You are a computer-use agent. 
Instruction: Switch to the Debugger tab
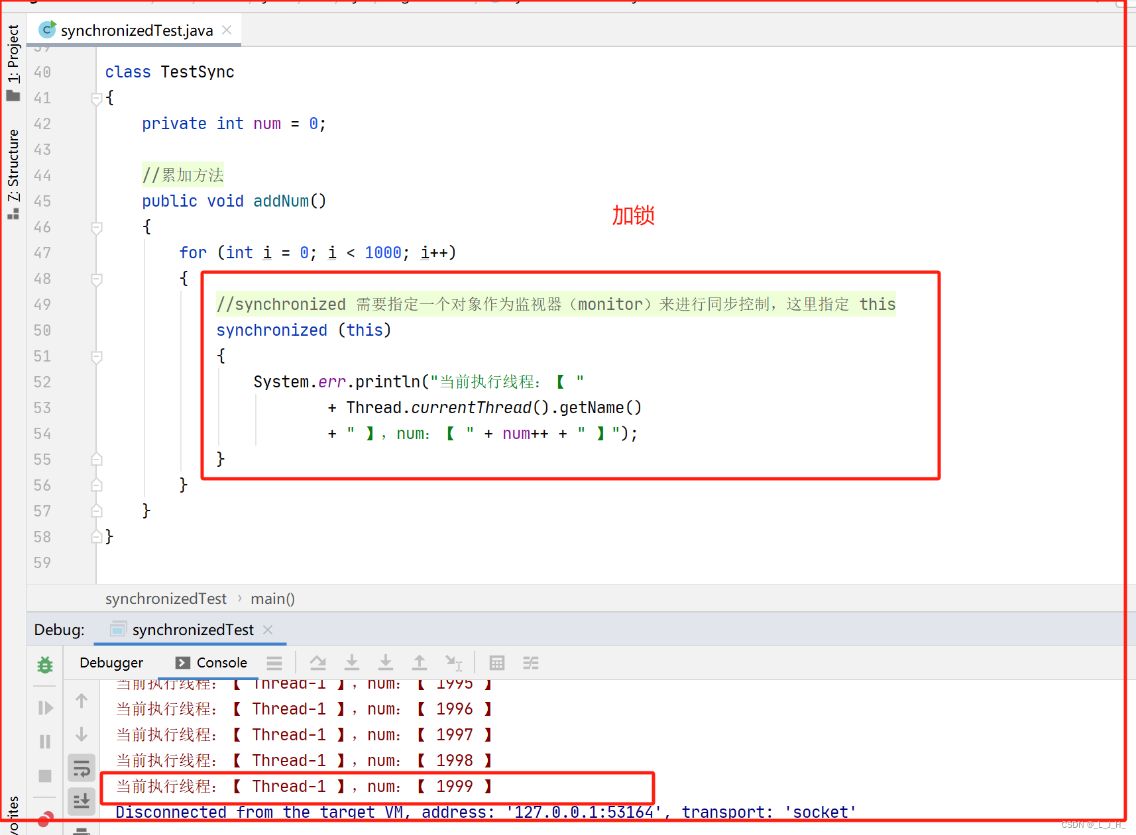pos(111,663)
